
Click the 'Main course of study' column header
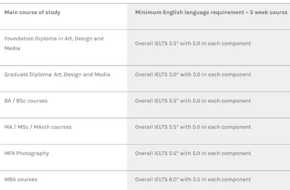32,12
